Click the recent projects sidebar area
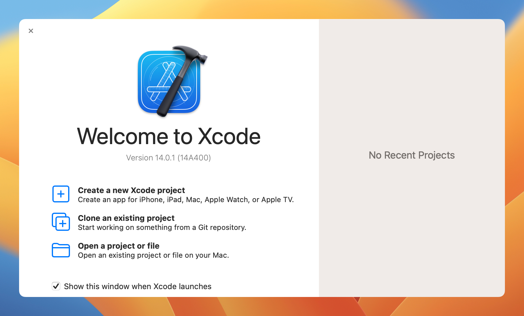 click(411, 211)
